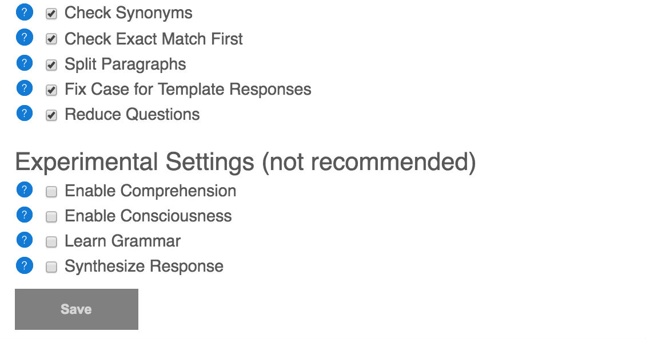Uncheck the Check Synonyms checkbox
This screenshot has height=339, width=646.
click(x=51, y=14)
